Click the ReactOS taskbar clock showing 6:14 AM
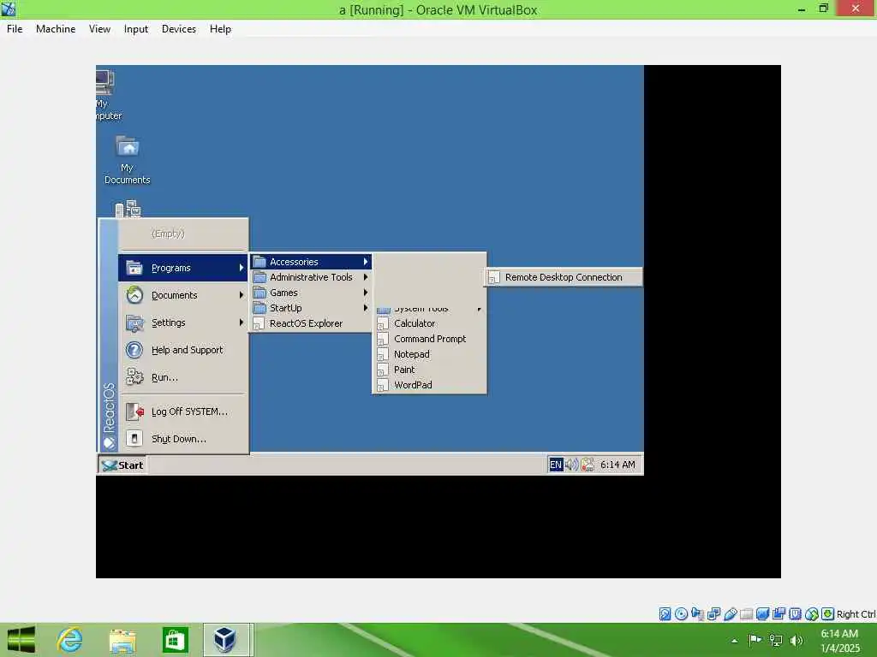The image size is (877, 657). (617, 465)
